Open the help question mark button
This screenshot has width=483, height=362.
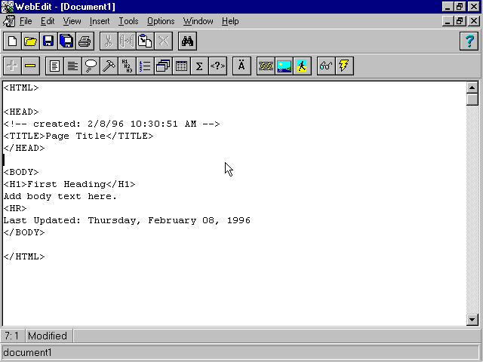tap(468, 41)
